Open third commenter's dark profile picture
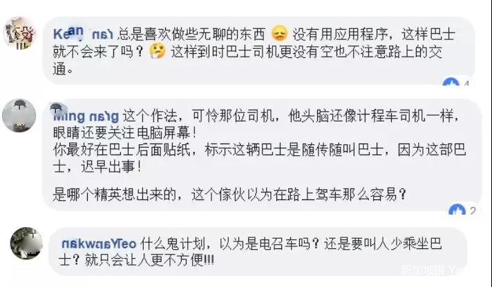This screenshot has height=287, width=492. coord(26,243)
